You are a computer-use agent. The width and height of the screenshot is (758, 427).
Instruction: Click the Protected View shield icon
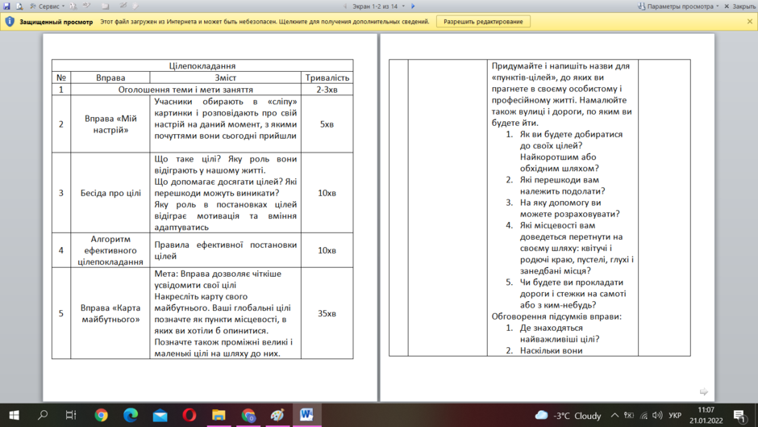click(10, 22)
